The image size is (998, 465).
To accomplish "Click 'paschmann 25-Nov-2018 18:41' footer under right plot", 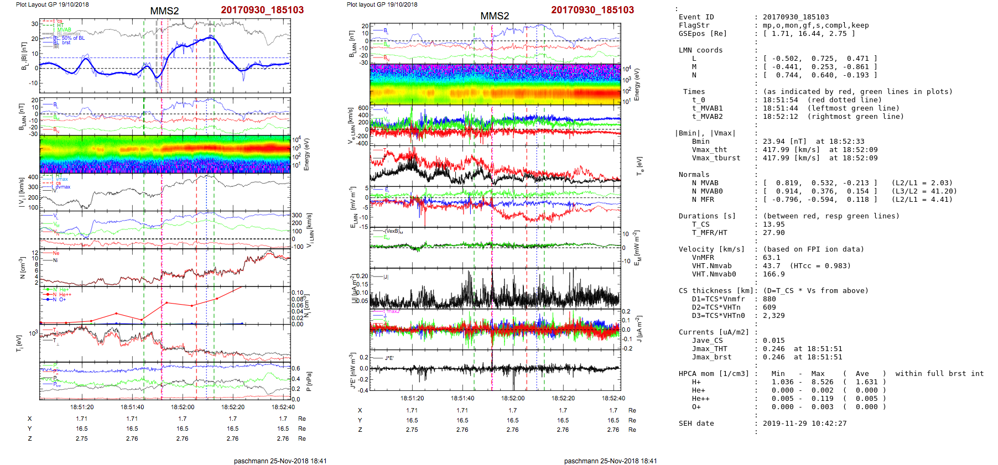I will point(610,461).
